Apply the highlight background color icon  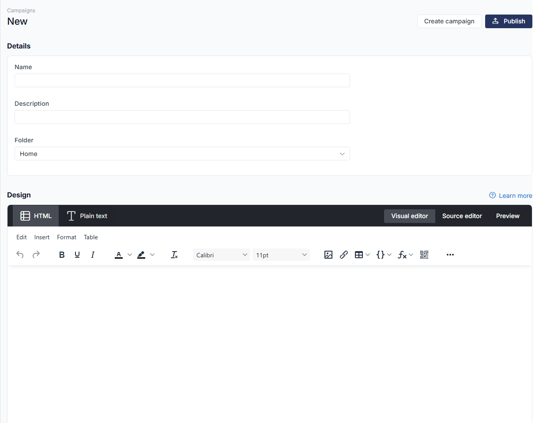141,255
